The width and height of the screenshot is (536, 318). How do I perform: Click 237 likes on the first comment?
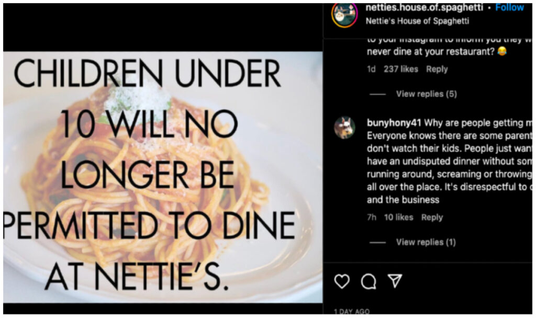click(x=400, y=69)
